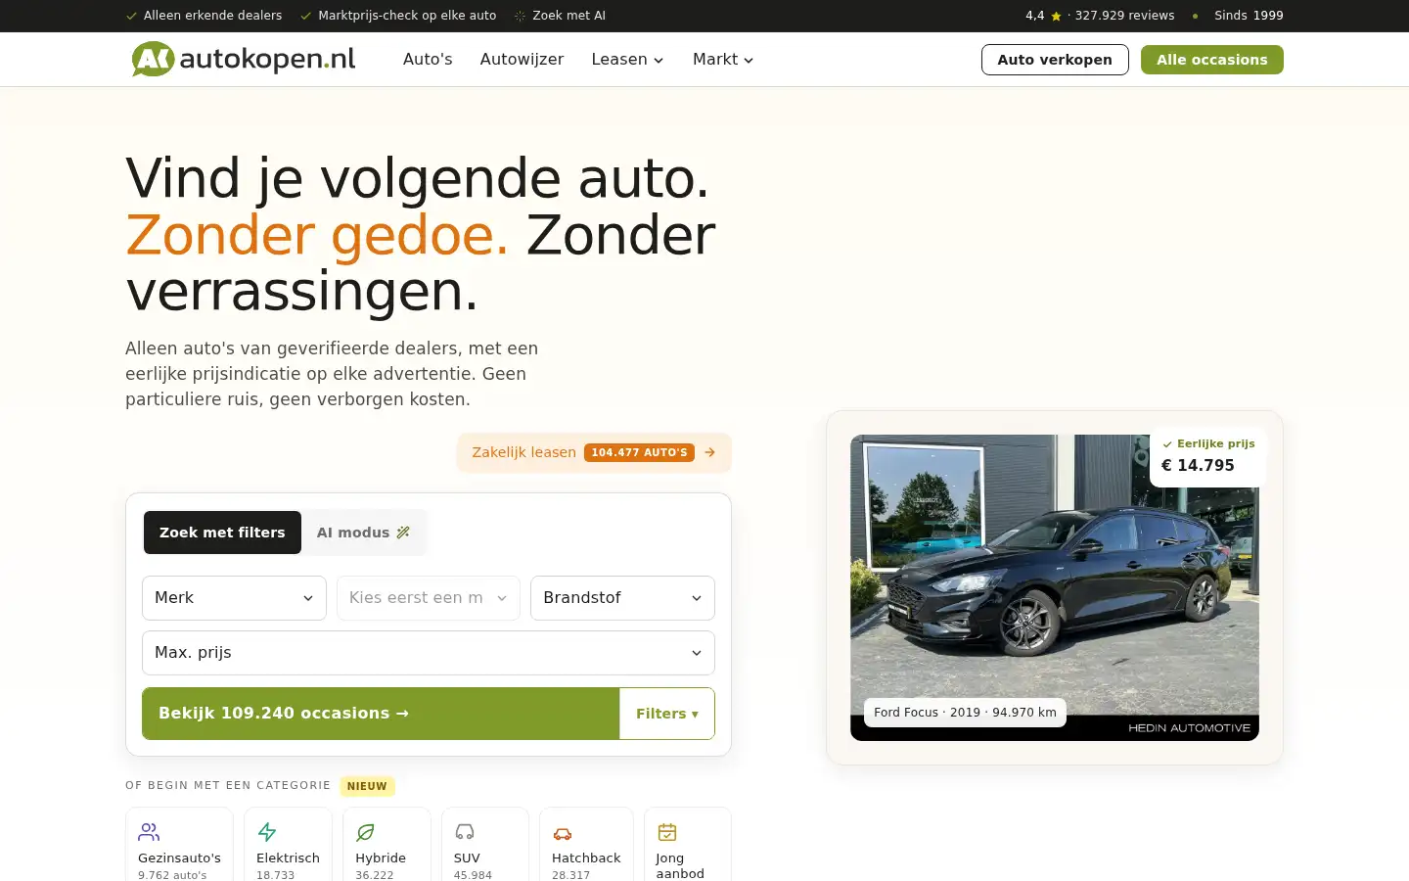Click the Jong aanbod label

tap(680, 865)
